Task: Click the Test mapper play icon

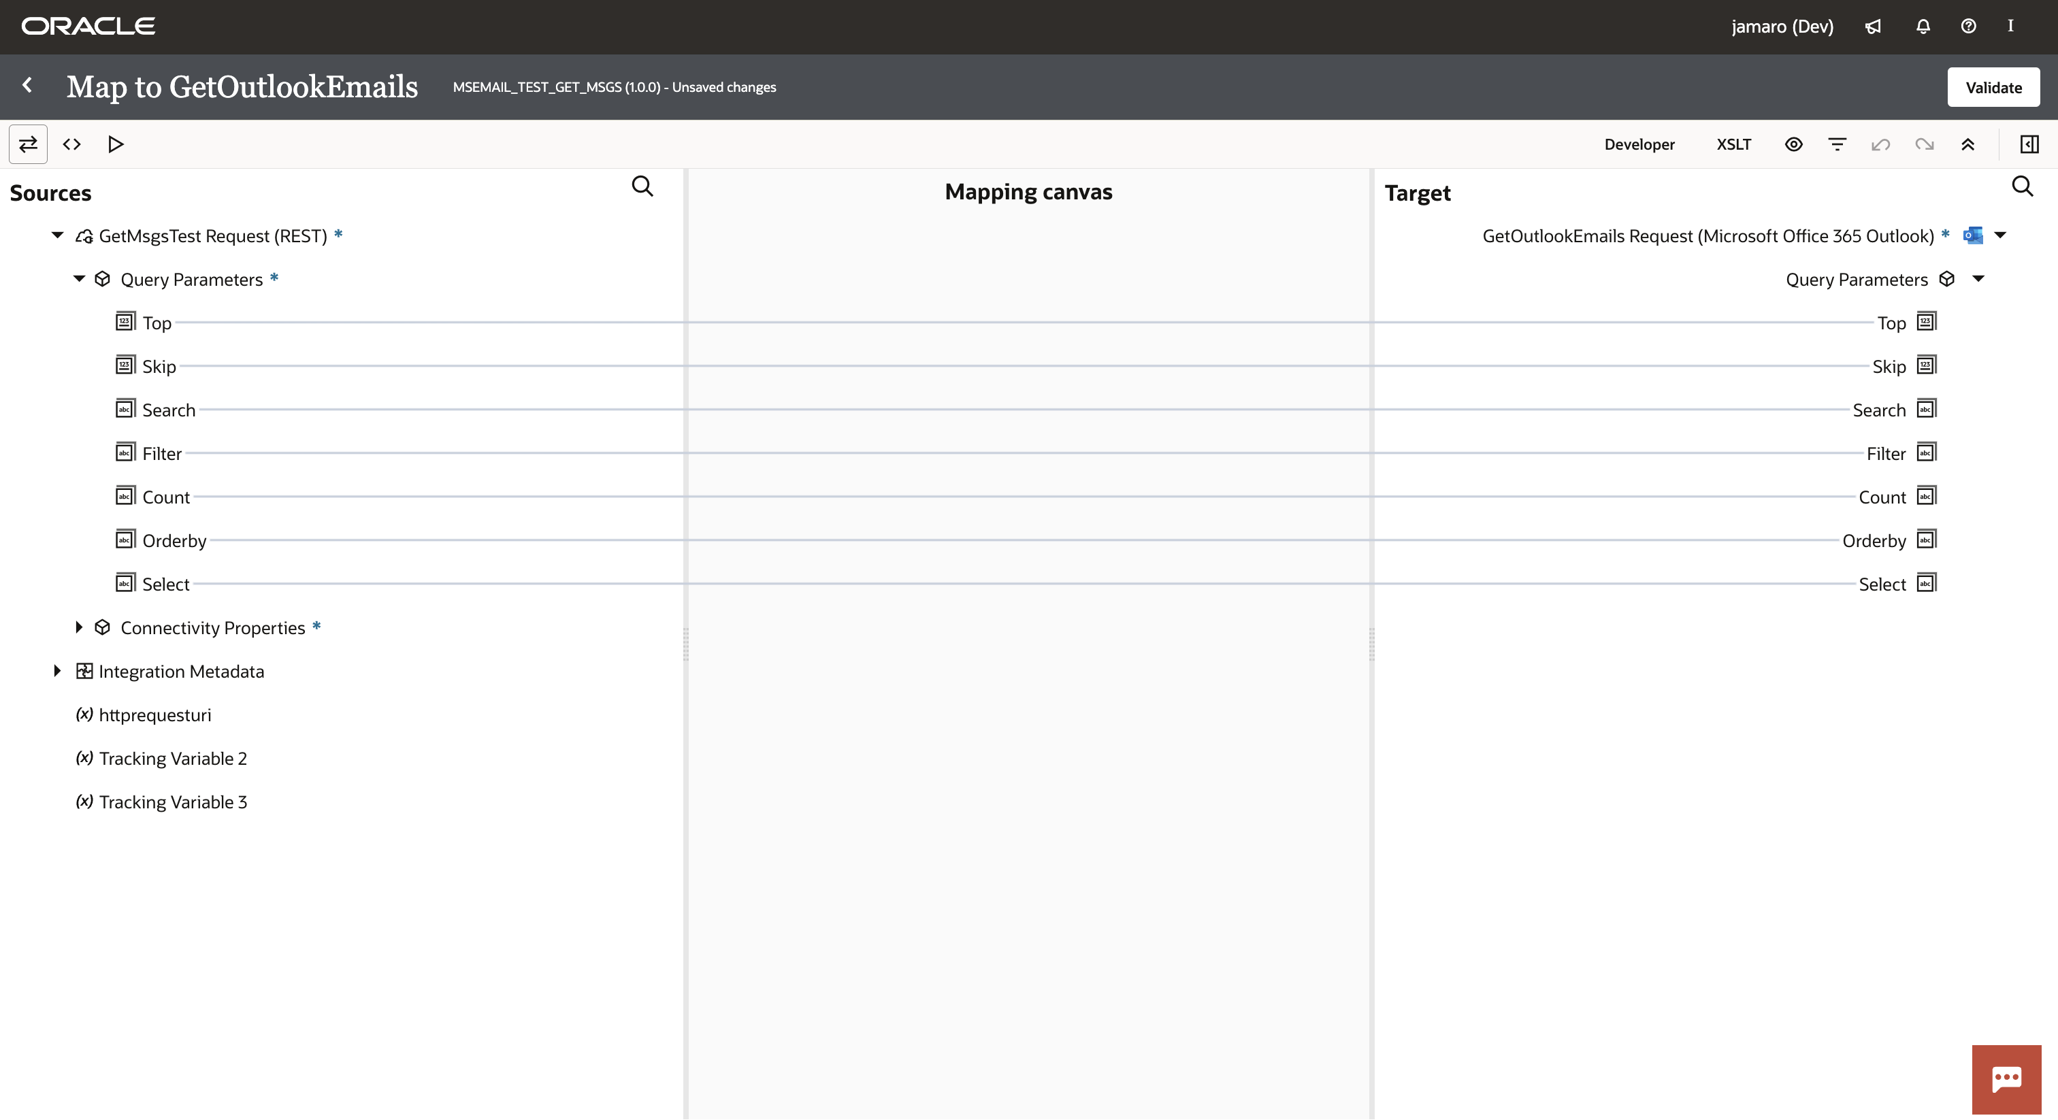Action: click(x=115, y=144)
